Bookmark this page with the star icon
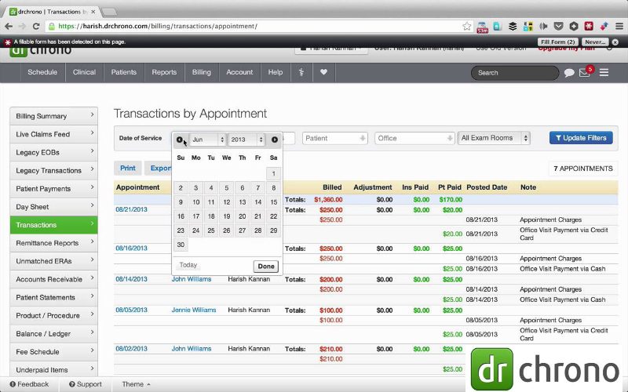Image resolution: width=628 pixels, height=392 pixels. 467,26
